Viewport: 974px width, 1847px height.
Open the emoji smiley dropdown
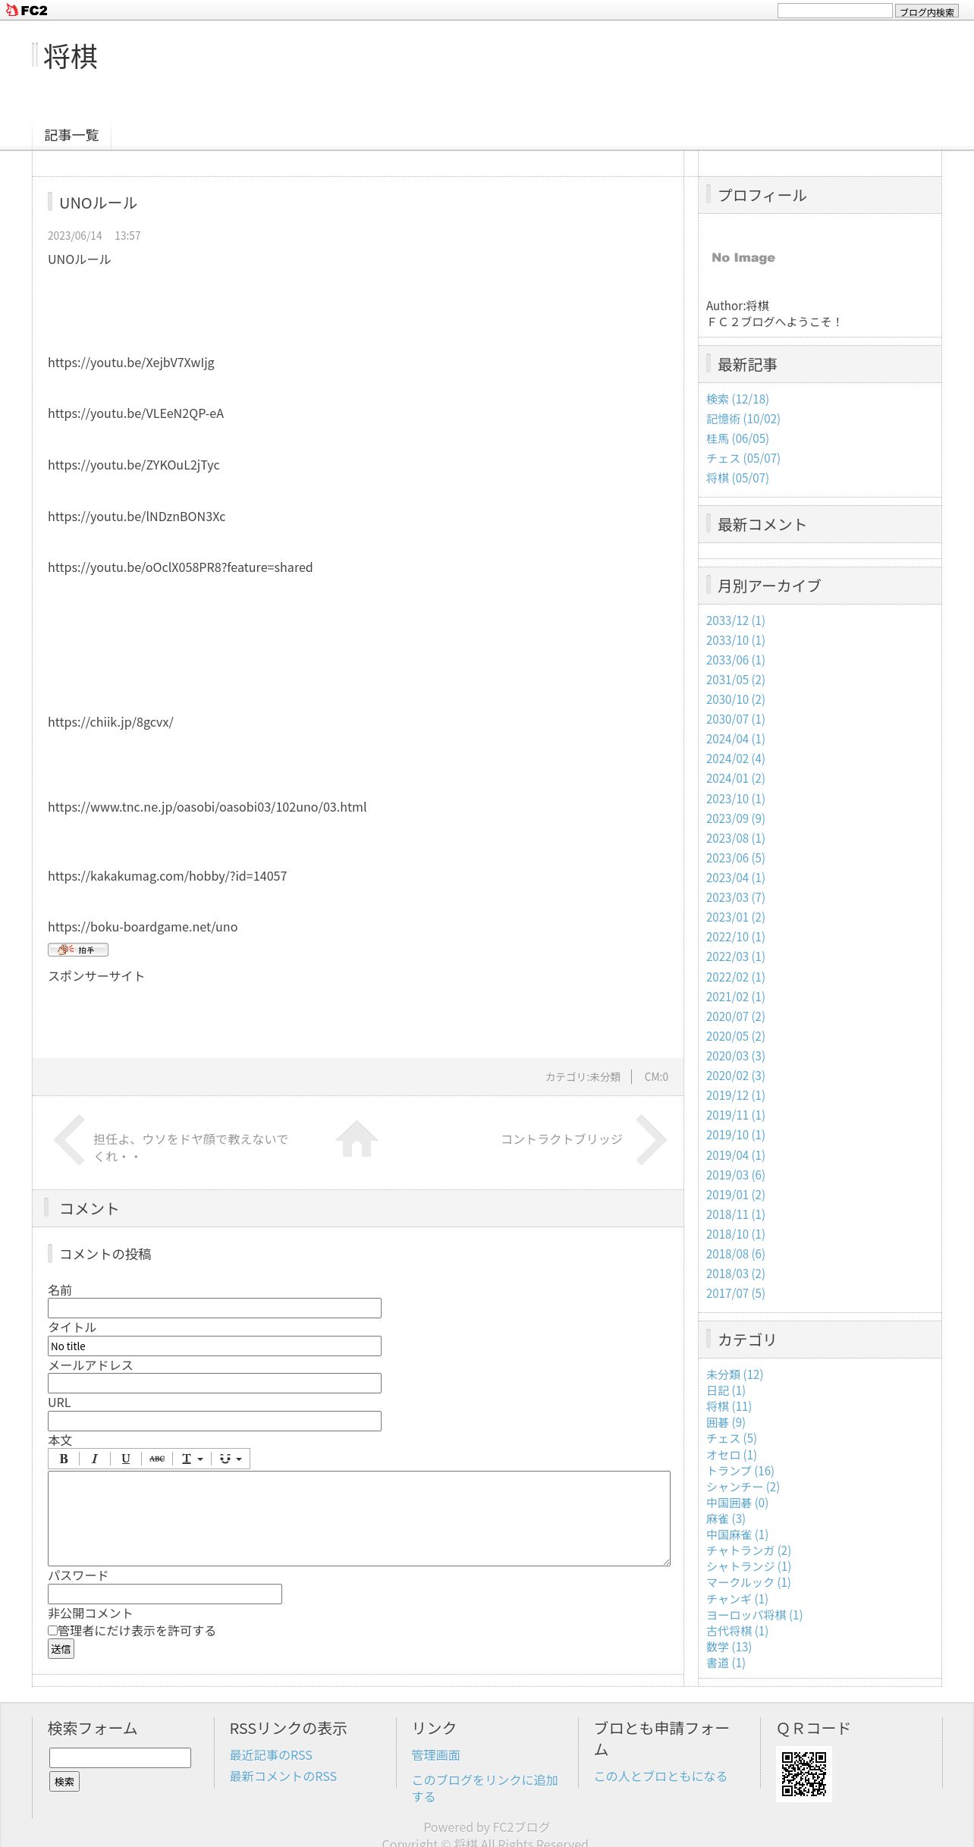[230, 1458]
